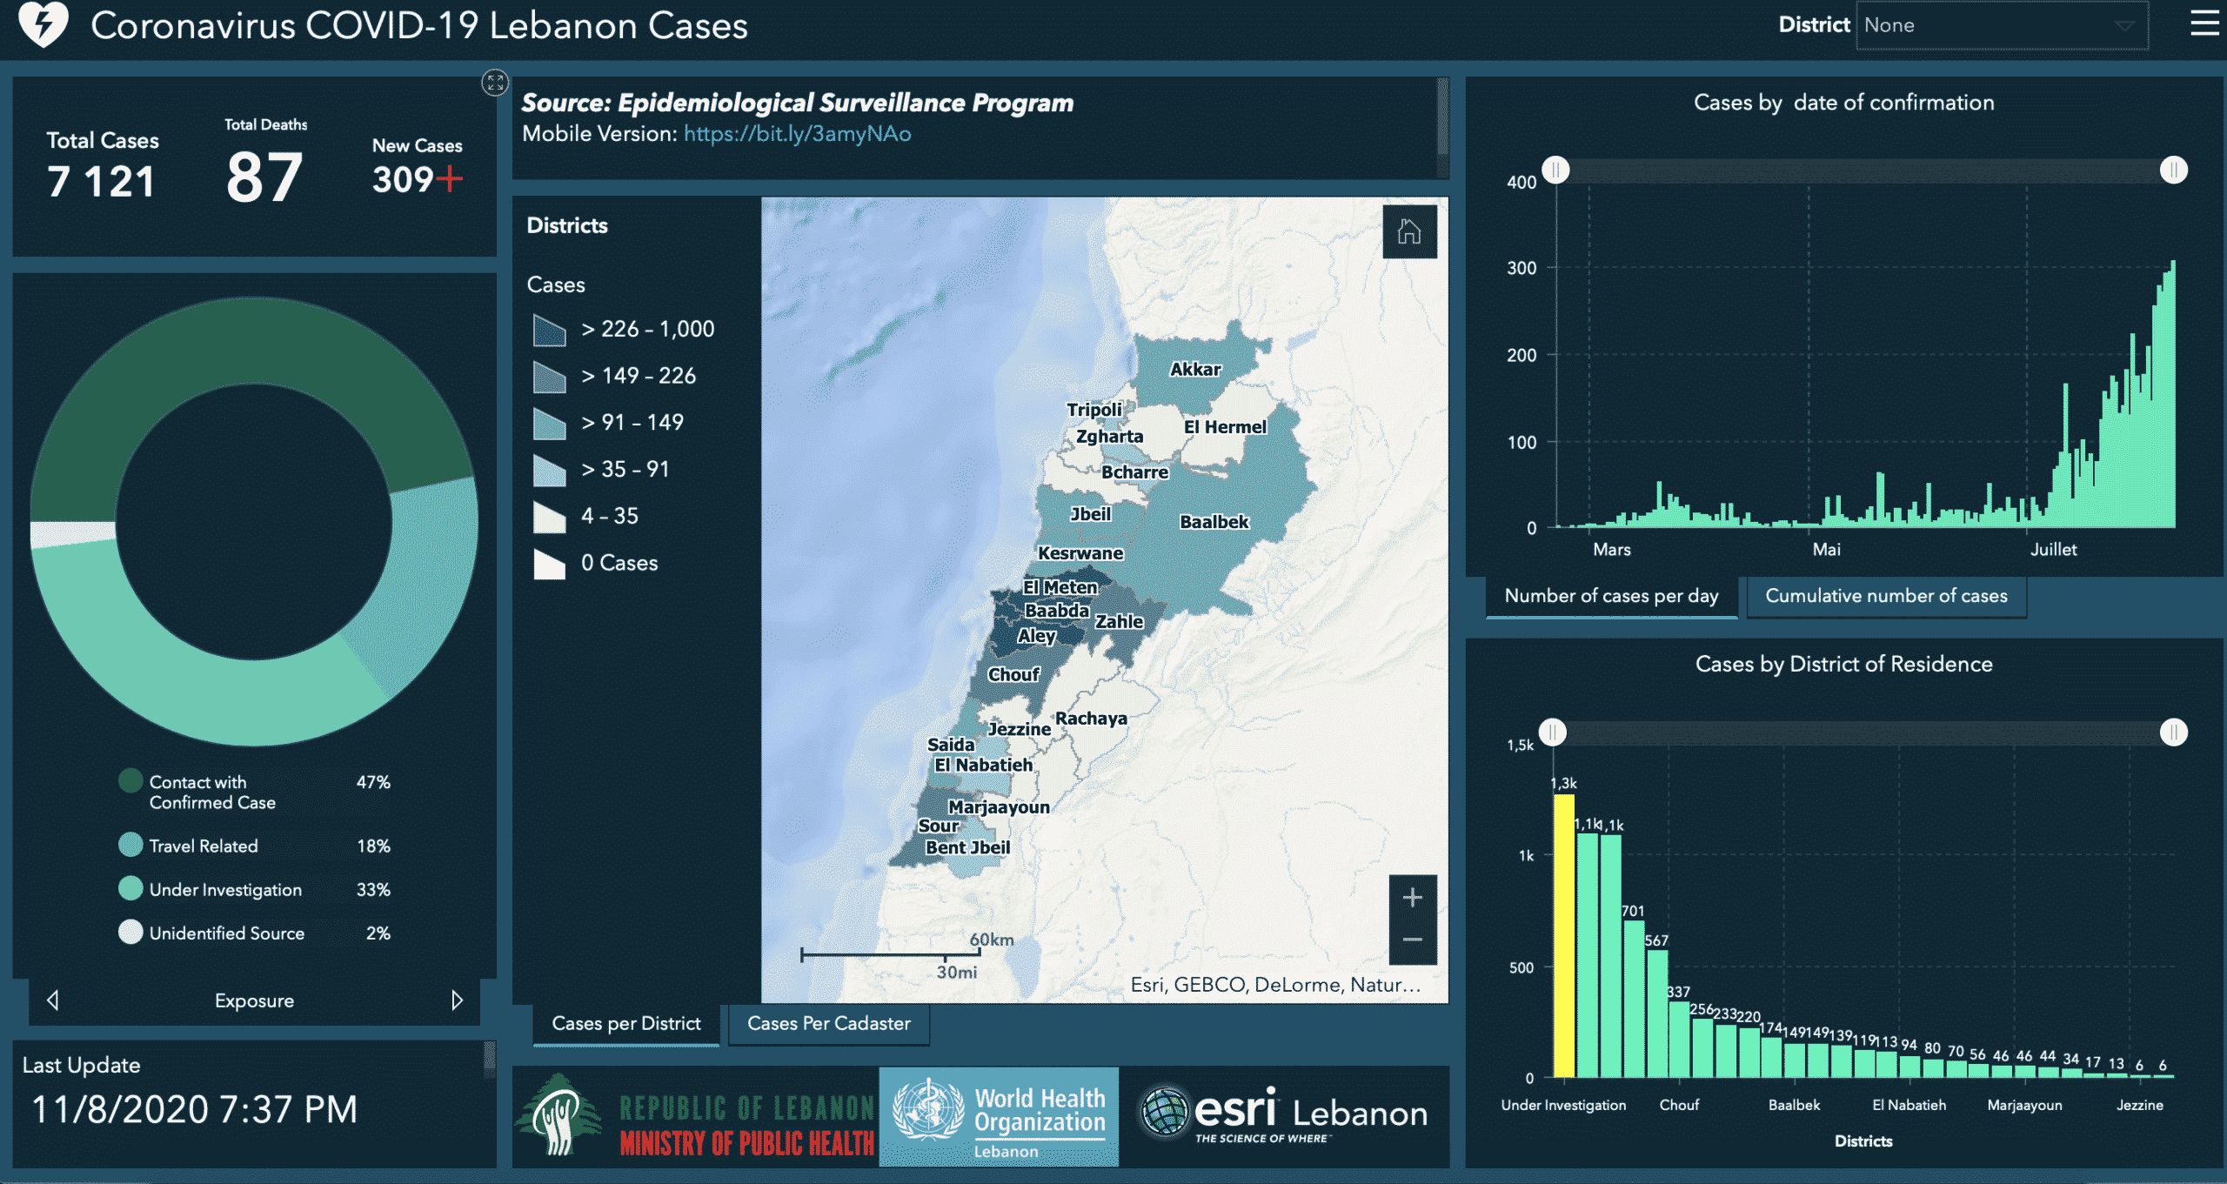2227x1184 pixels.
Task: Open the District dropdown selector
Action: (x=2001, y=25)
